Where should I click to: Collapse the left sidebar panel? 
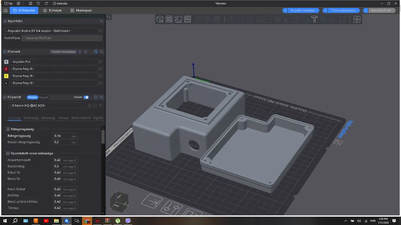pos(109,17)
